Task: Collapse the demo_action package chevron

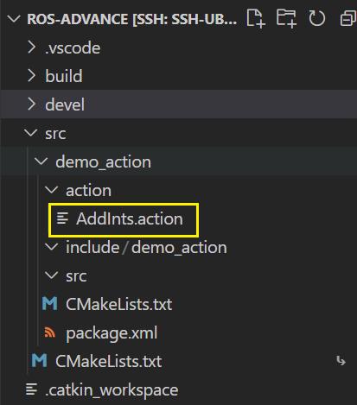Action: [x=41, y=161]
